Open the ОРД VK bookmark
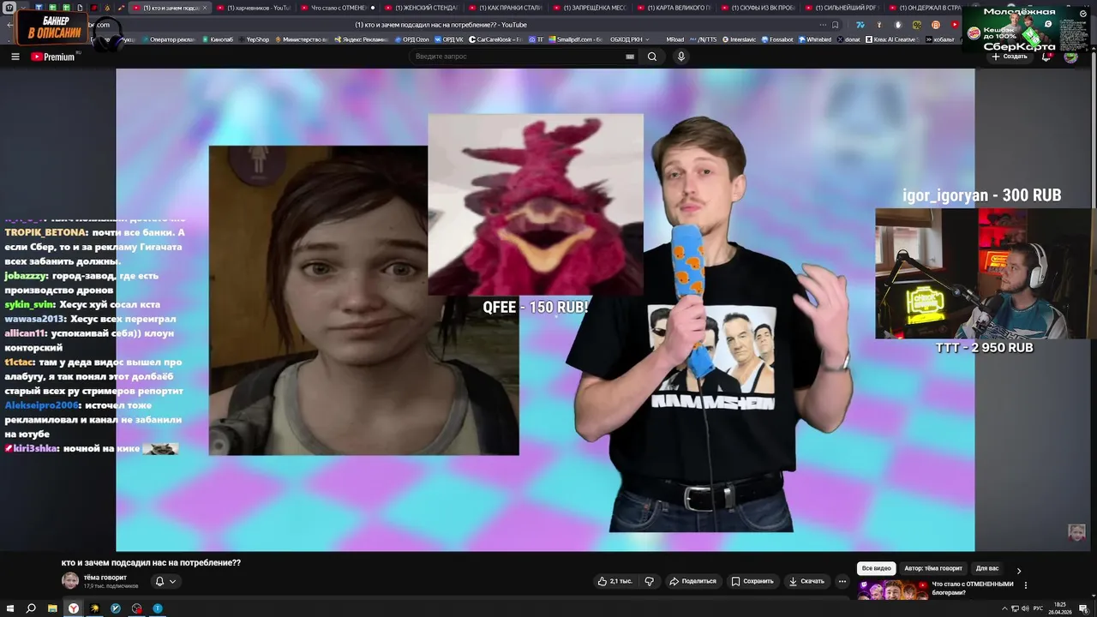Screen dimensions: 1097x617 [449, 39]
